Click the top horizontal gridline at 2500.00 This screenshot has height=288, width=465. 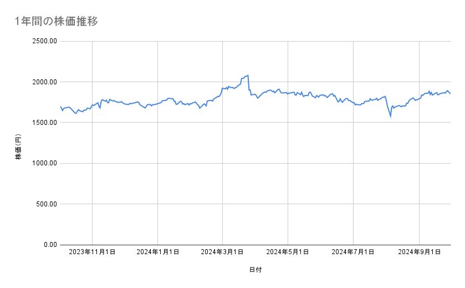pyautogui.click(x=255, y=41)
